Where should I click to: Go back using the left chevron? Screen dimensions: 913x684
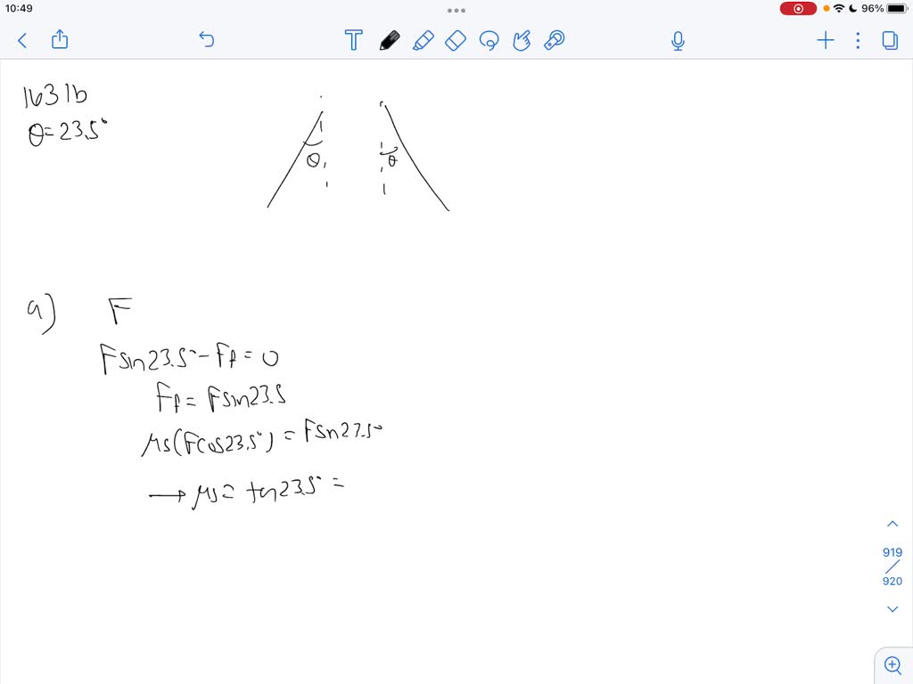point(22,40)
